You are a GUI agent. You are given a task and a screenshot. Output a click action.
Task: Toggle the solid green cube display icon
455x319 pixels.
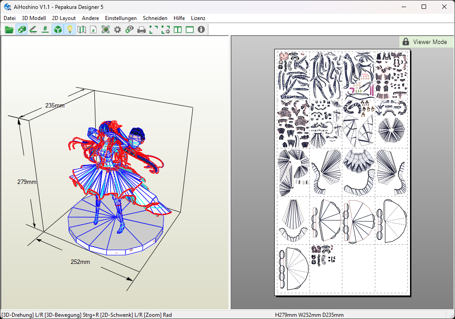coord(57,30)
